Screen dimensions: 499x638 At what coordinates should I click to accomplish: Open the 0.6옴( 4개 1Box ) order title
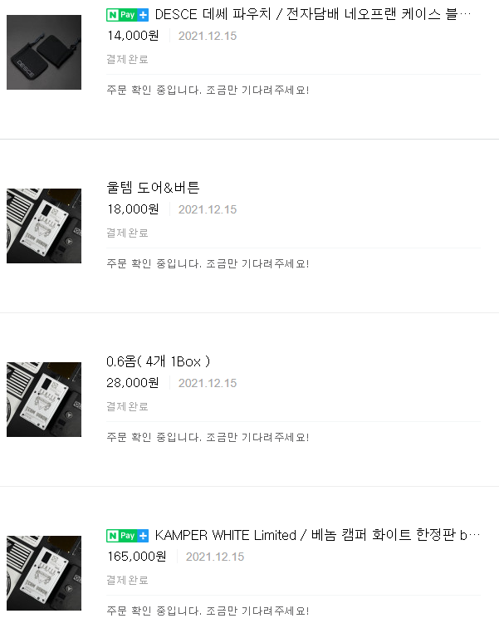[x=159, y=361]
